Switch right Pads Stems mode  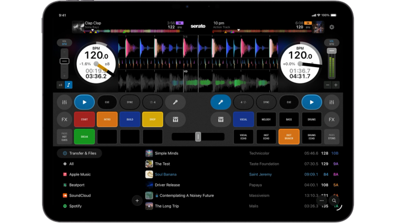(332, 137)
